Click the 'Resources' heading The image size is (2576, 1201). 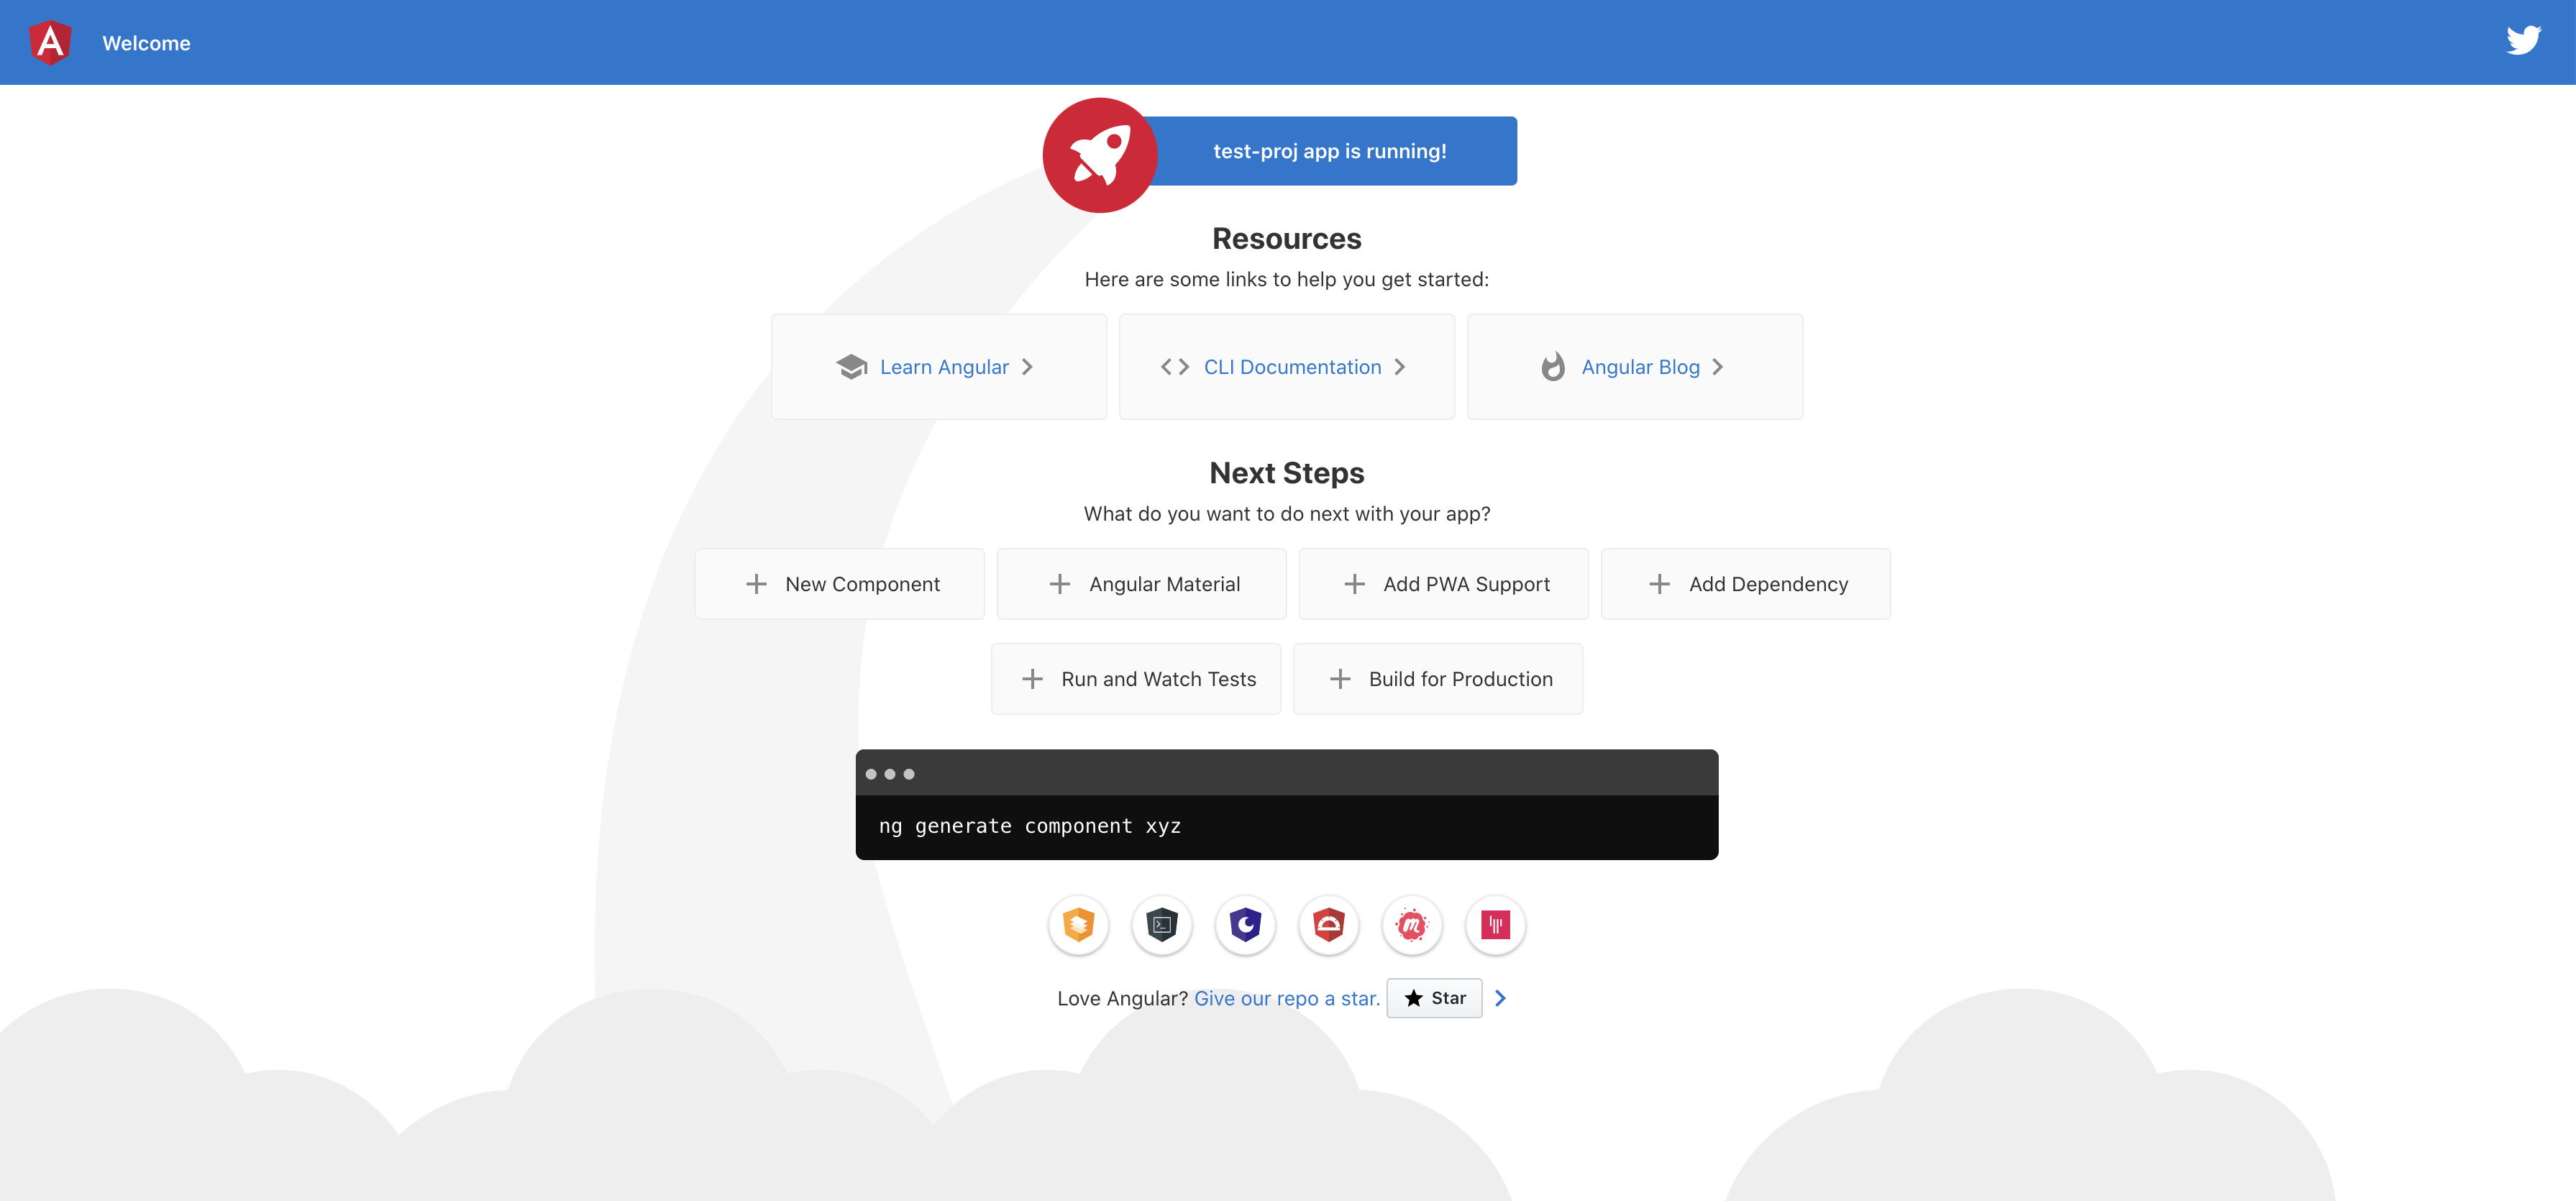click(x=1287, y=239)
